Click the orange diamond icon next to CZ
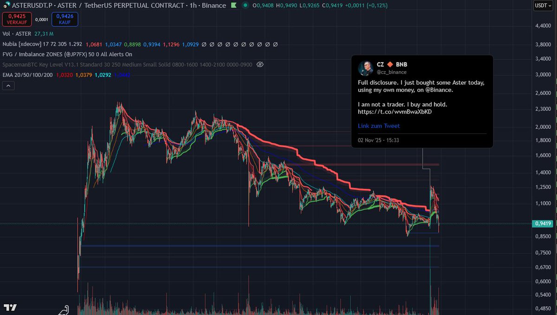This screenshot has height=315, width=557. [390, 64]
